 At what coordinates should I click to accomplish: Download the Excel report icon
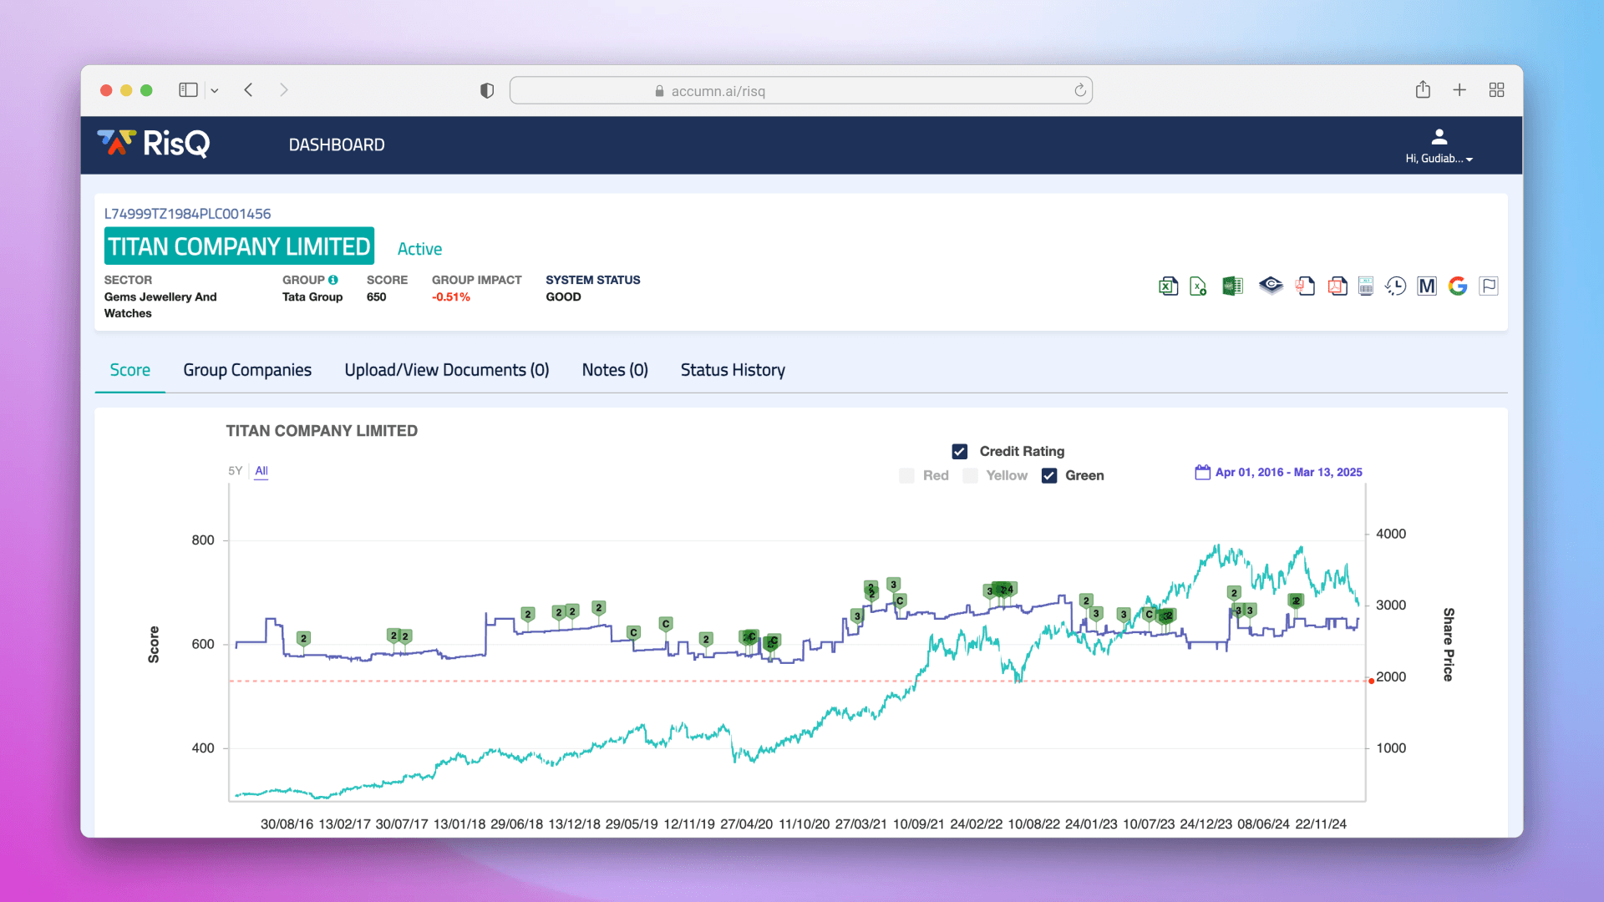[x=1168, y=286]
